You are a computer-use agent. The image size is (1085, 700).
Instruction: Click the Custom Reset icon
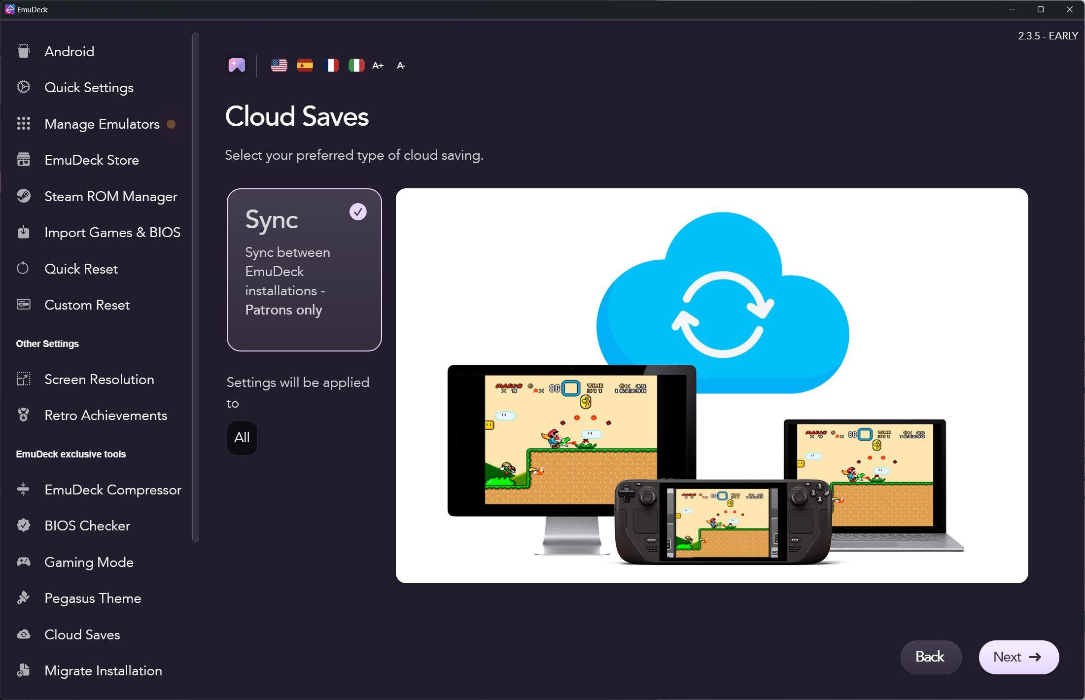pos(23,305)
